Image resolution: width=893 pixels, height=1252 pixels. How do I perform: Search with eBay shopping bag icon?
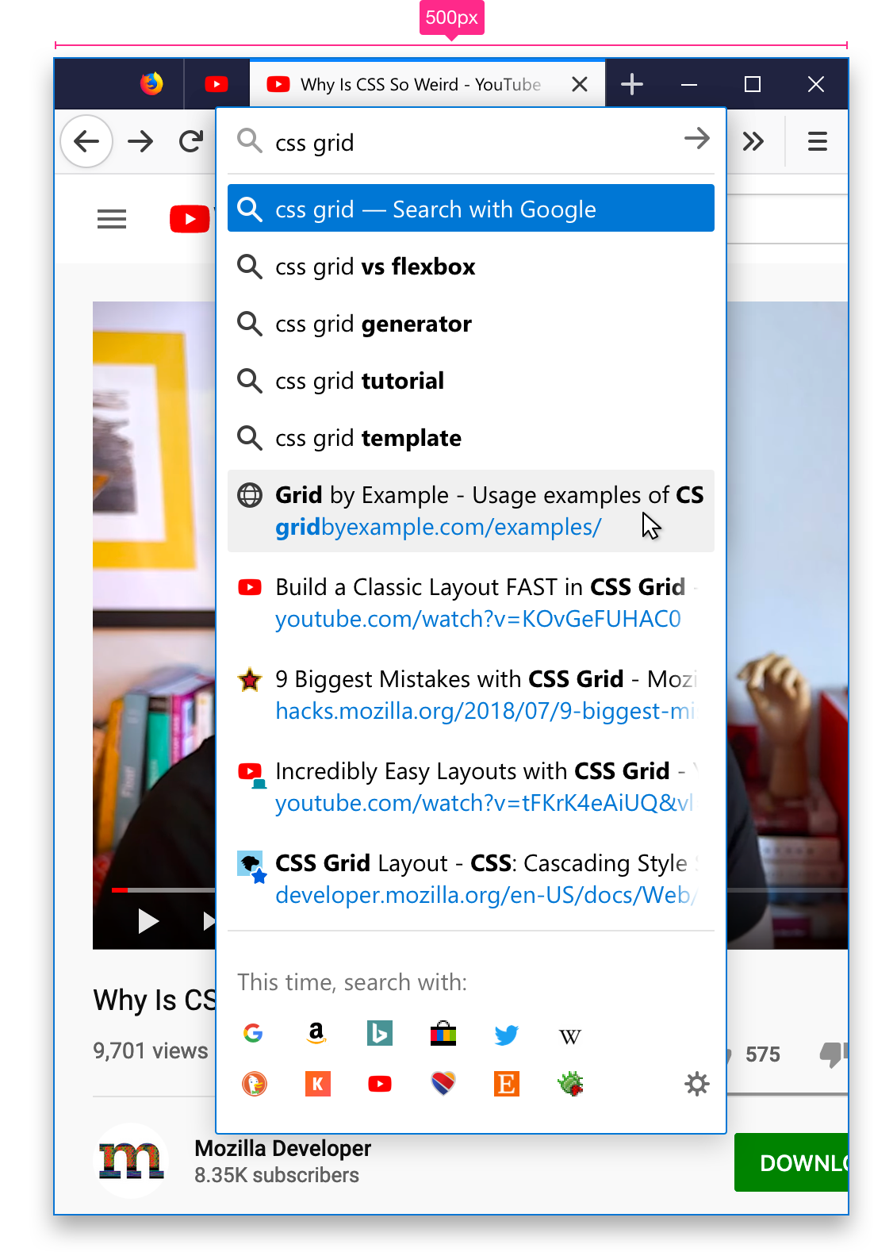click(x=443, y=1033)
